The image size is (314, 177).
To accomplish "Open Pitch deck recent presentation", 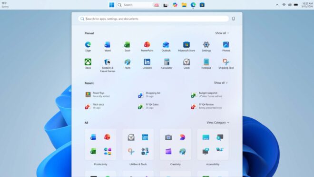I will click(x=95, y=106).
